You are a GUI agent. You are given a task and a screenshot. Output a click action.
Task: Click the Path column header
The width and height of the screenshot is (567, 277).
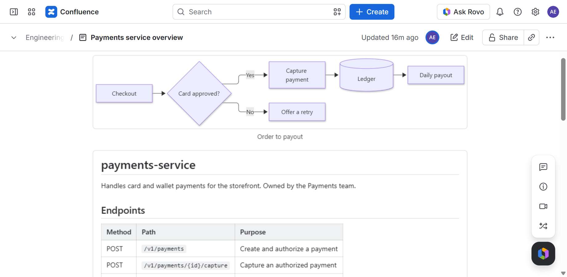(x=186, y=232)
